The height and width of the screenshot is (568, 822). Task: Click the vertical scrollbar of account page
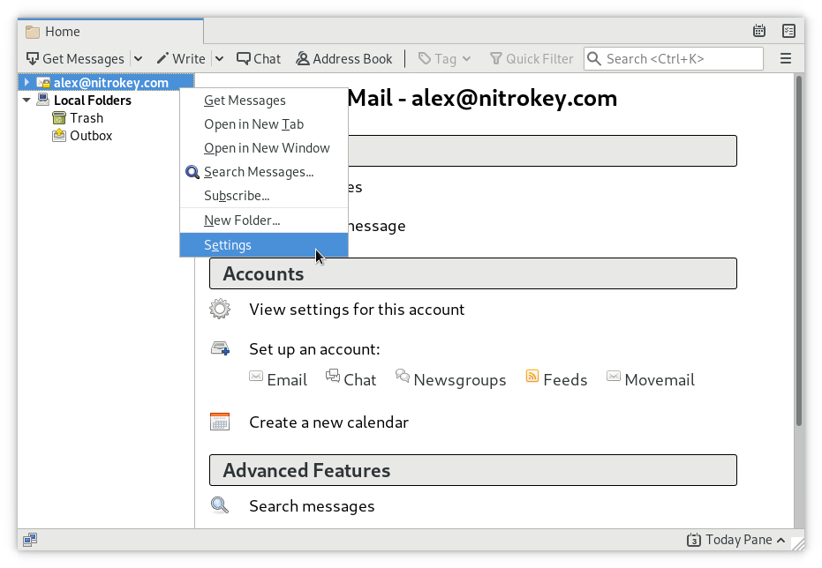click(799, 251)
